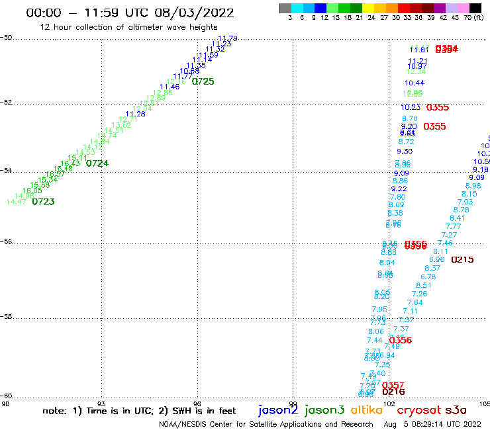
Task: Click the bright red swatch in the legend
Action: pos(404,8)
